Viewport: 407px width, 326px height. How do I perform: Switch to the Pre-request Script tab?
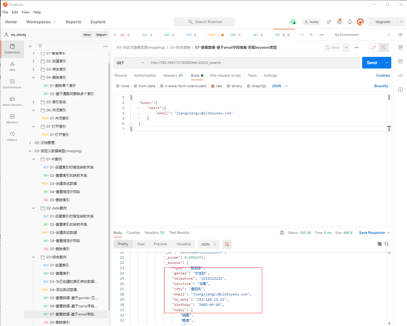pyautogui.click(x=225, y=76)
